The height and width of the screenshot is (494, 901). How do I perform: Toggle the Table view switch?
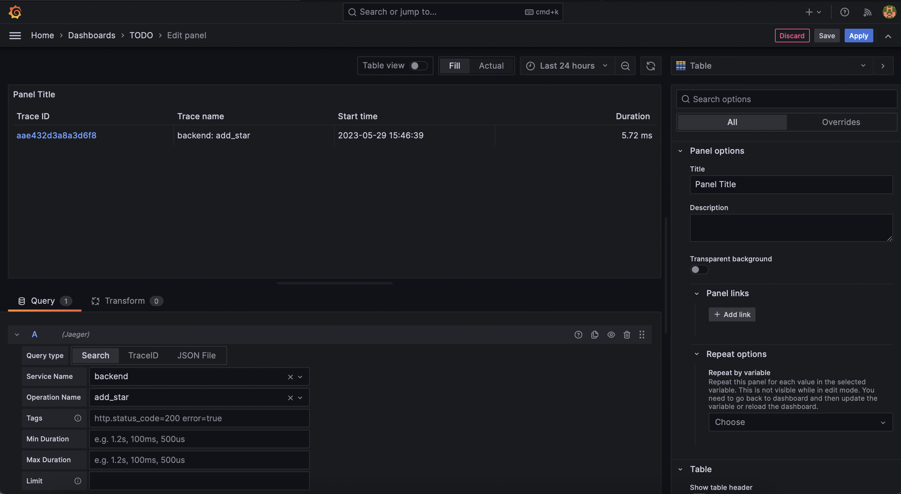click(418, 66)
